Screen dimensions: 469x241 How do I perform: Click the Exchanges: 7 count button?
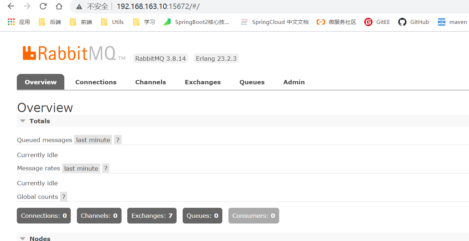click(152, 216)
